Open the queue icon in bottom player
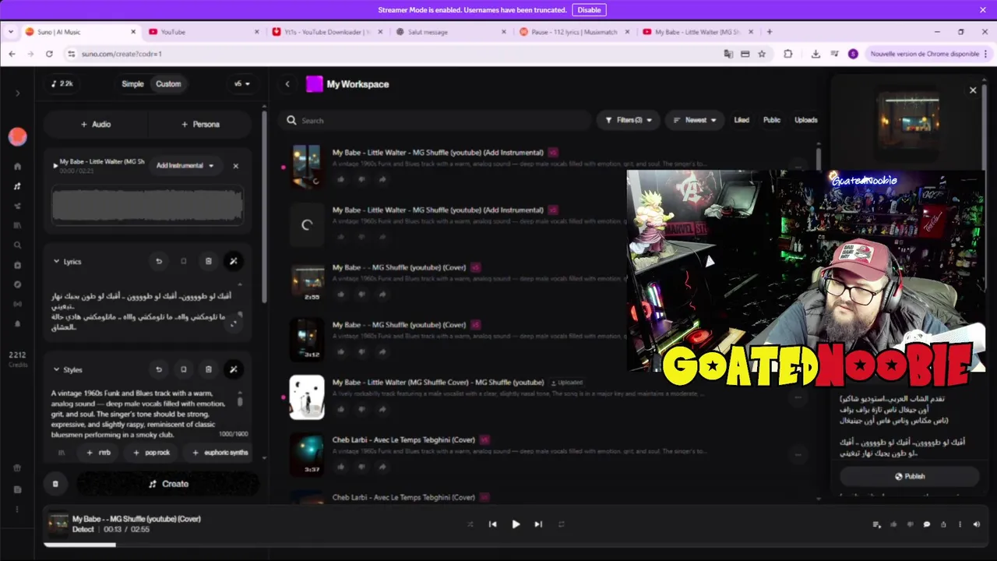997x561 pixels. [876, 524]
